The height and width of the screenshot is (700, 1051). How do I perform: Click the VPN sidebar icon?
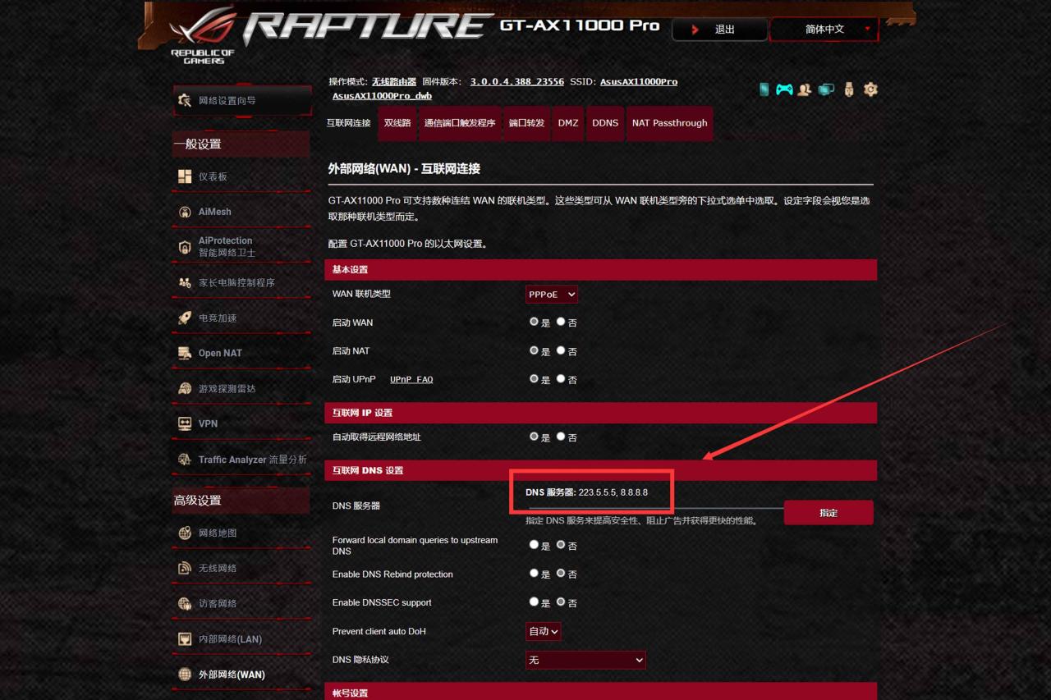[185, 423]
